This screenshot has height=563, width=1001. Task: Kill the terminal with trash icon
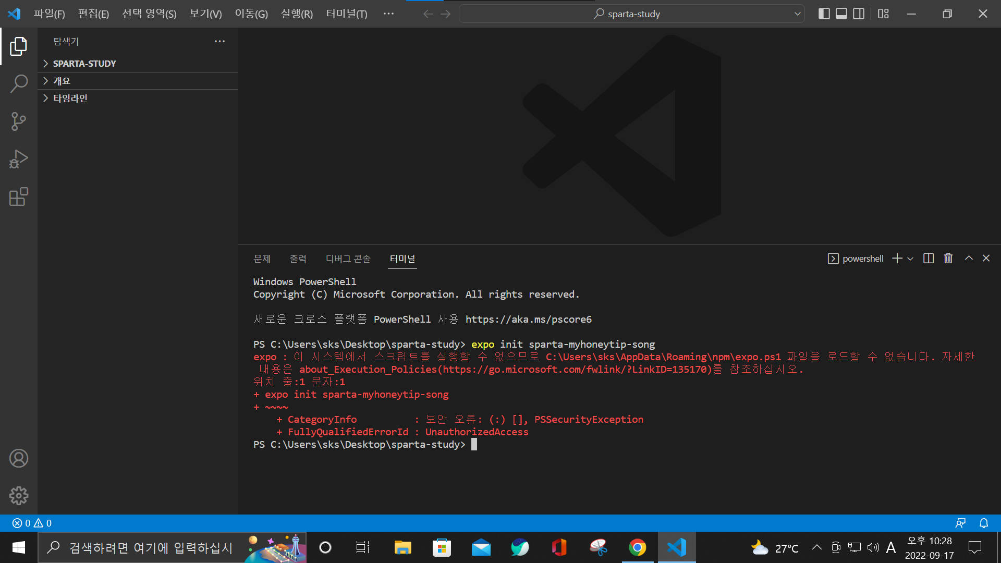click(x=948, y=259)
